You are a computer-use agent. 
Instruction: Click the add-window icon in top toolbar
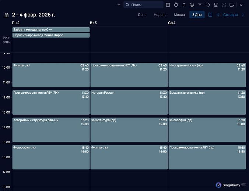point(232,5)
